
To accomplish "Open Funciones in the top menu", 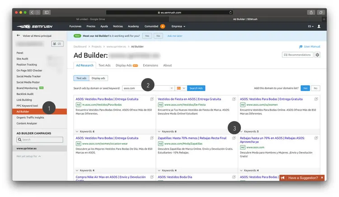I will tap(75, 26).
